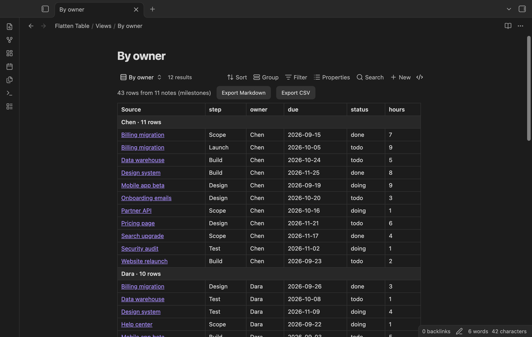Click the bottom ribbon list icon
The height and width of the screenshot is (337, 532).
click(x=9, y=106)
